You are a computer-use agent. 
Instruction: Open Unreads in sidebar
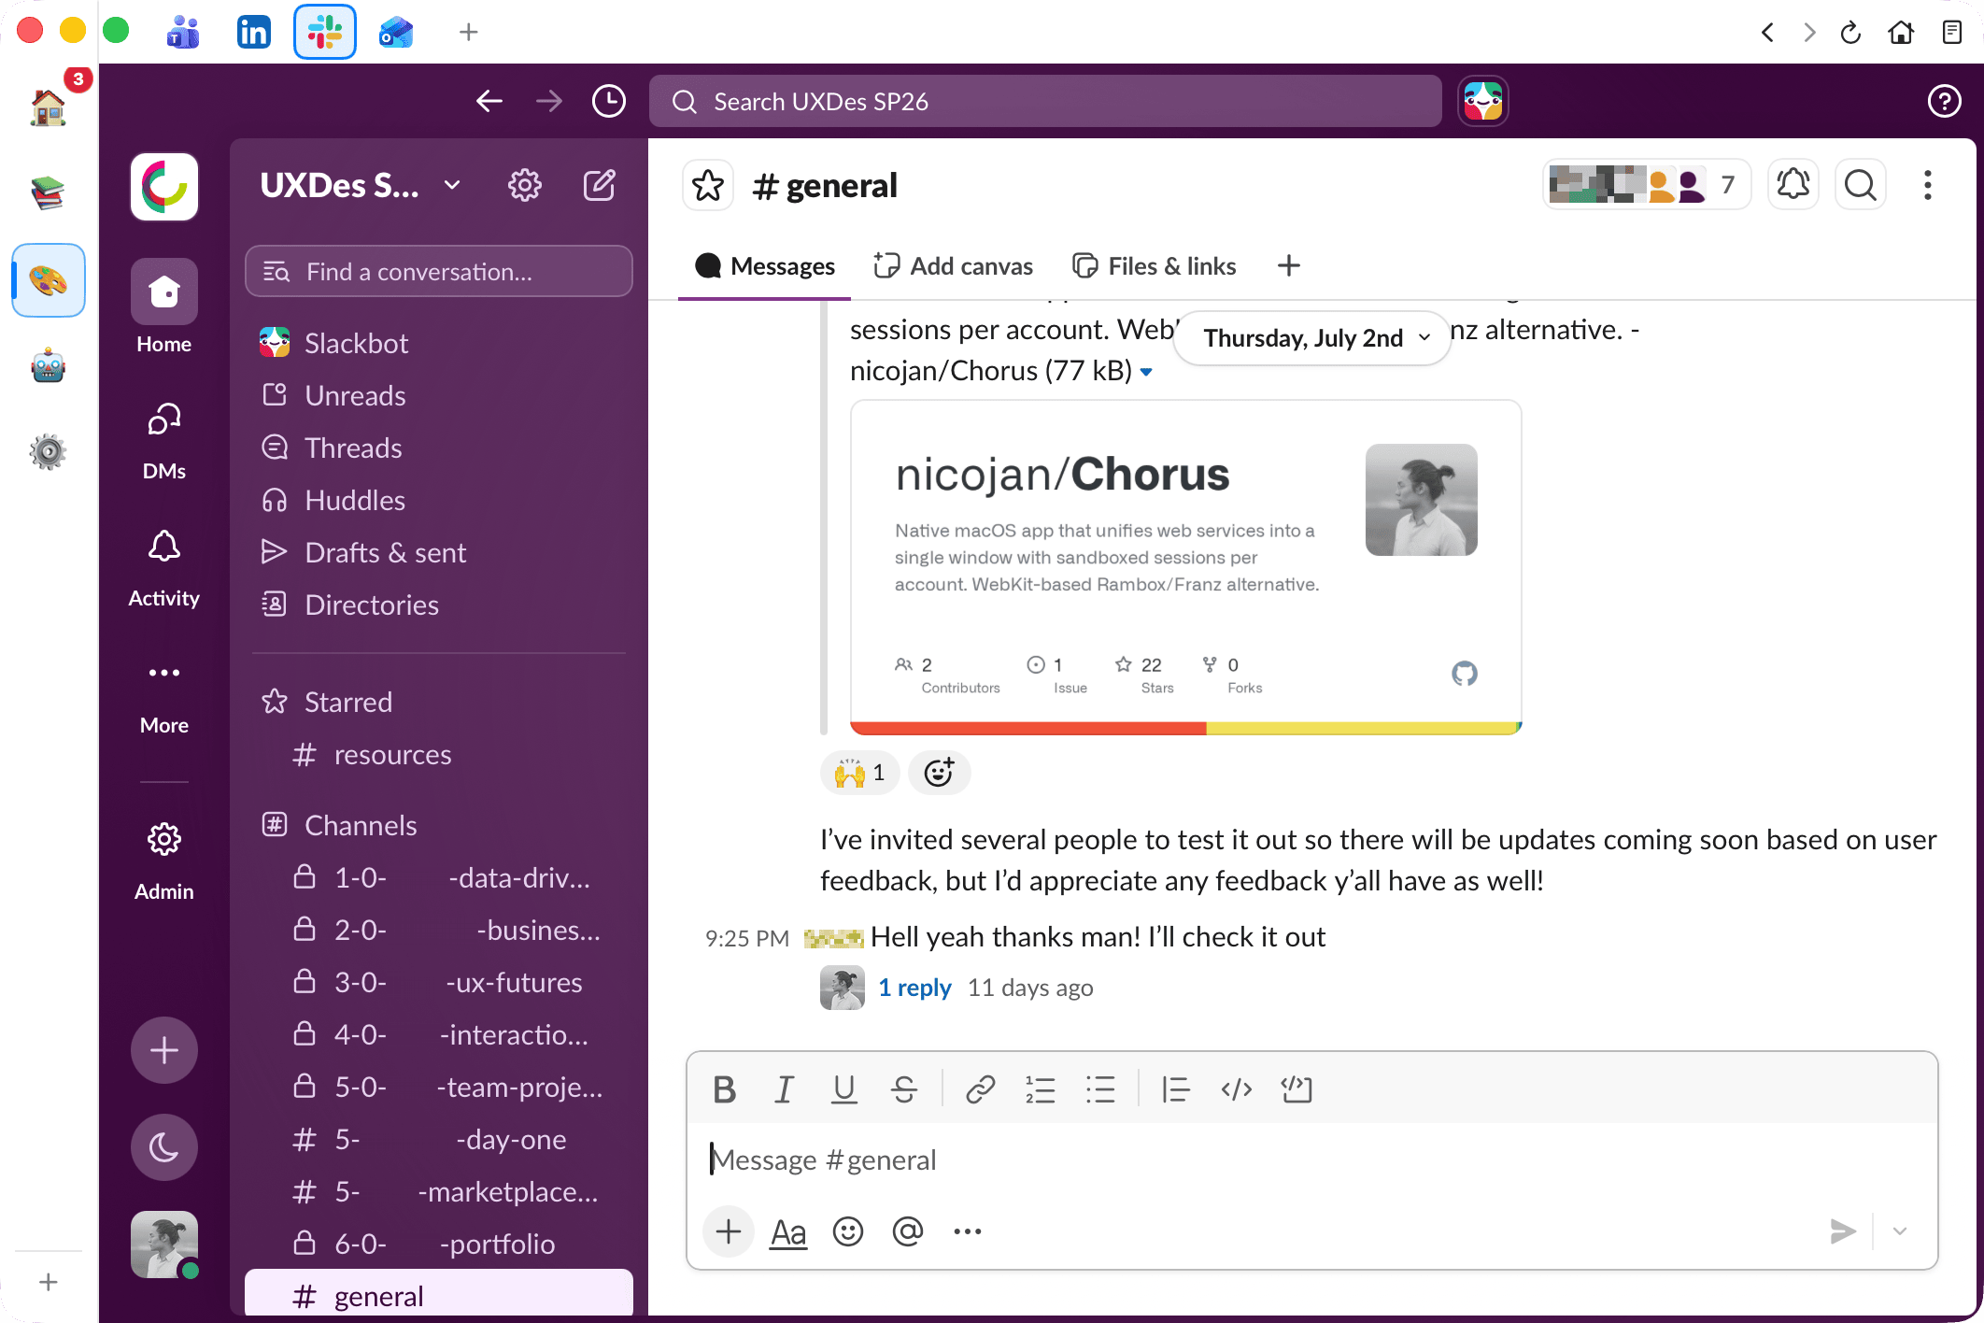coord(439,395)
